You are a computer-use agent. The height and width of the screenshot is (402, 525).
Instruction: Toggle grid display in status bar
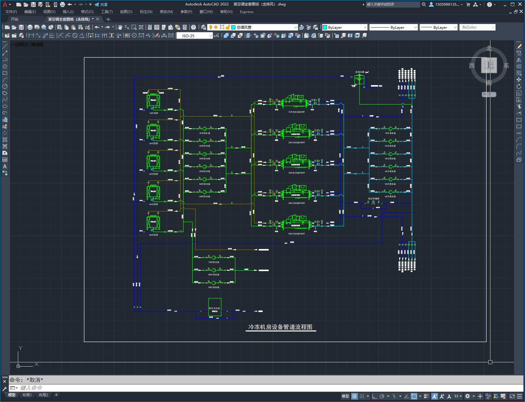pos(354,396)
